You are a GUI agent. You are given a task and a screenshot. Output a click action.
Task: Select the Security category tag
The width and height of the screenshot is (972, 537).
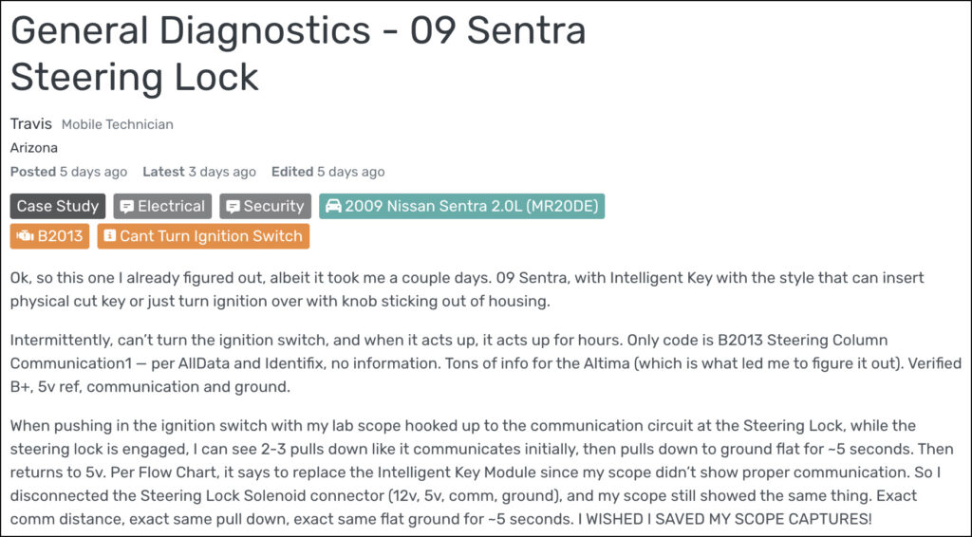266,206
